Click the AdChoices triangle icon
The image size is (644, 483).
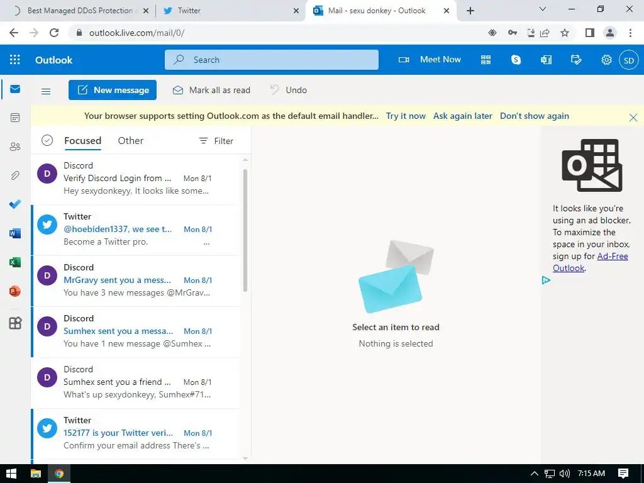546,280
